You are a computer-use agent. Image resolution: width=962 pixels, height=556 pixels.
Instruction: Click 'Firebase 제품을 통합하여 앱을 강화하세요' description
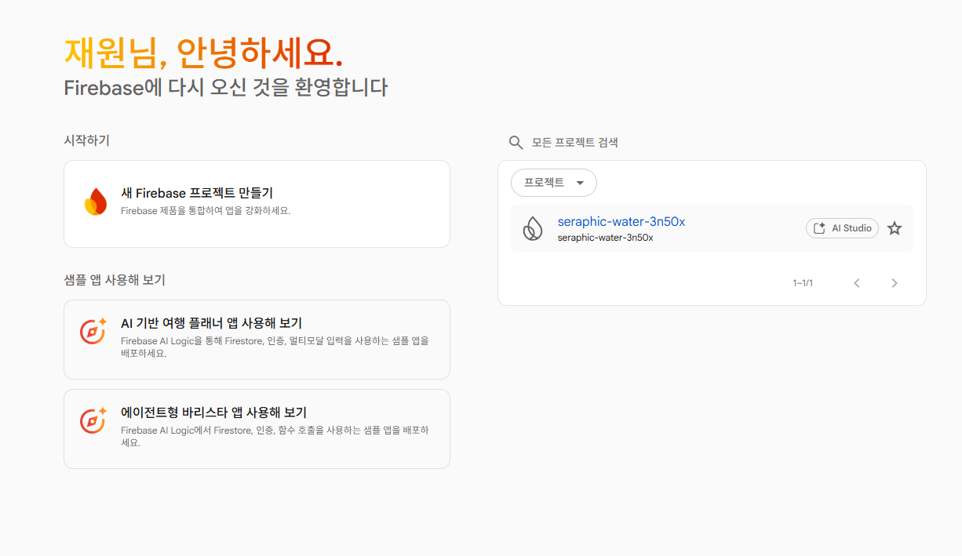[206, 211]
